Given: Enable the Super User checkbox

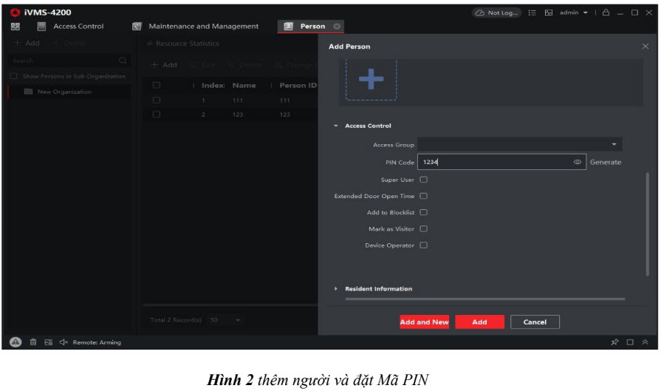Looking at the screenshot, I should pyautogui.click(x=423, y=180).
